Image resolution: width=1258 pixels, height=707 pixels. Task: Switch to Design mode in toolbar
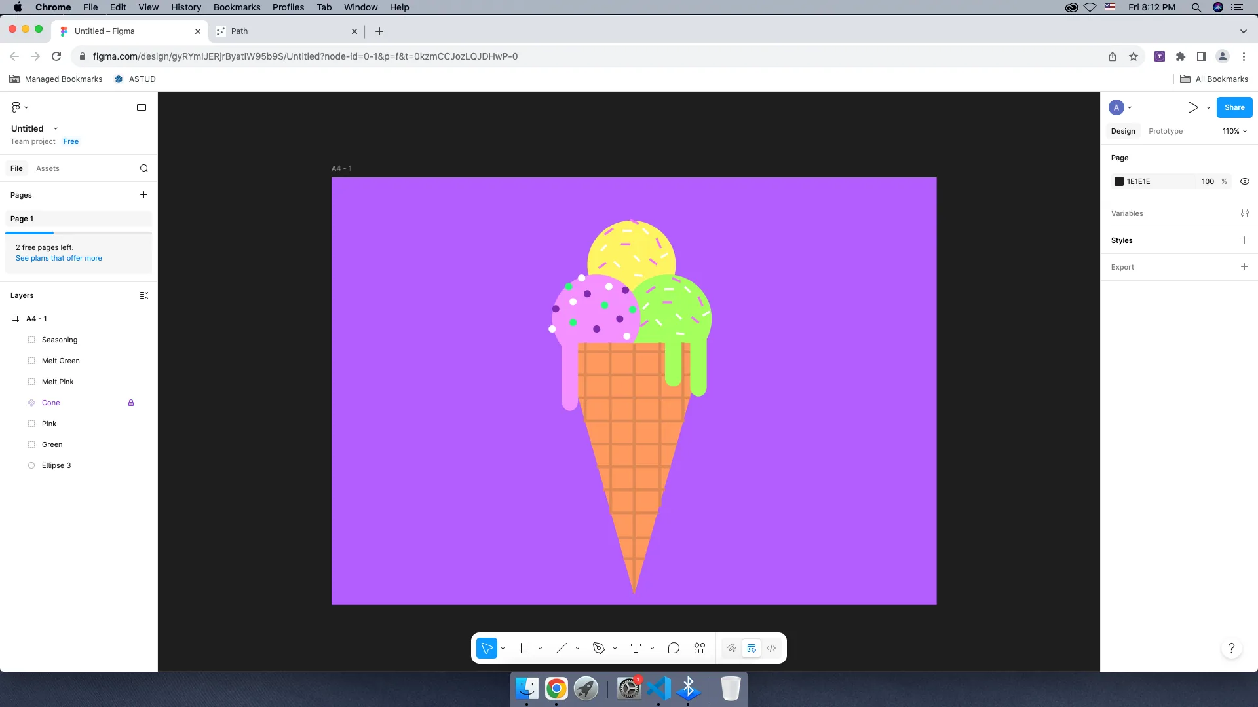click(752, 648)
